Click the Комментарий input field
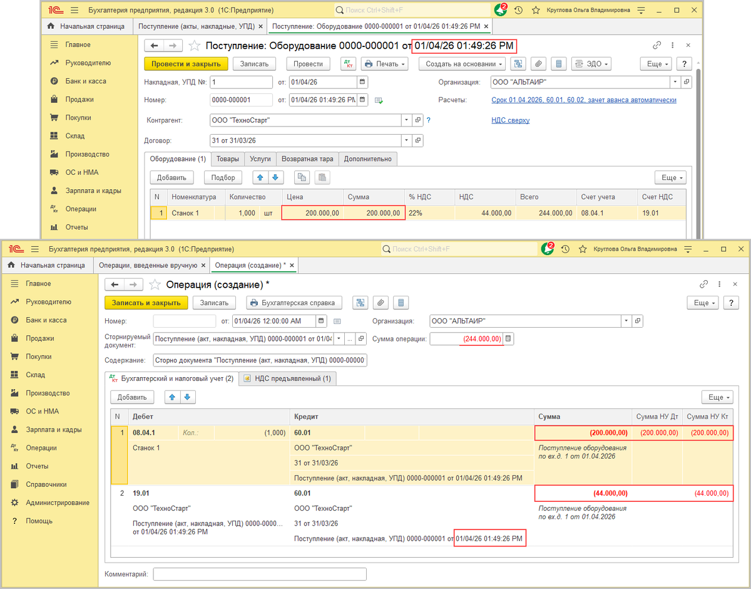Viewport: 751px width, 589px height. tap(260, 574)
